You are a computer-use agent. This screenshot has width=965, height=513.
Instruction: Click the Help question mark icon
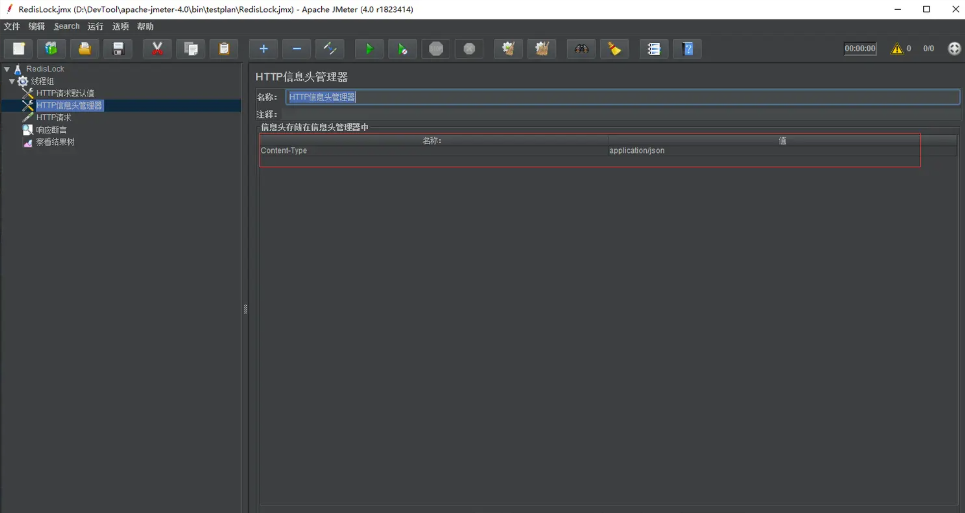687,49
